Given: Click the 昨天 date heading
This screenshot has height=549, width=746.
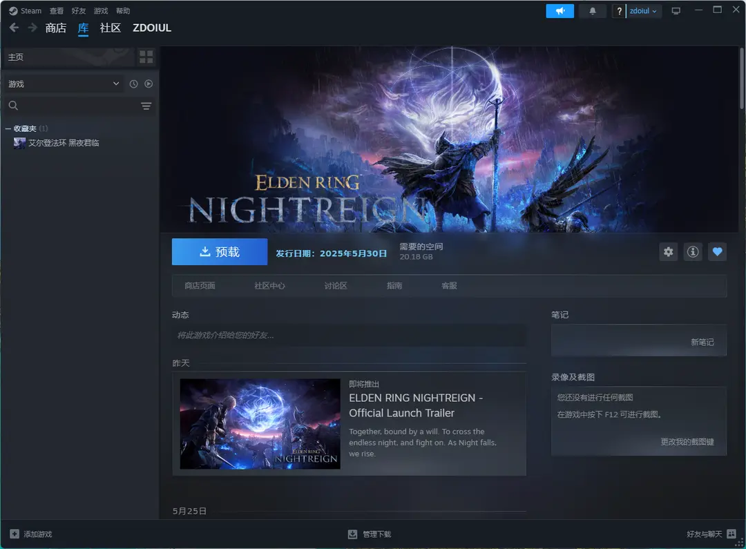Looking at the screenshot, I should [181, 363].
